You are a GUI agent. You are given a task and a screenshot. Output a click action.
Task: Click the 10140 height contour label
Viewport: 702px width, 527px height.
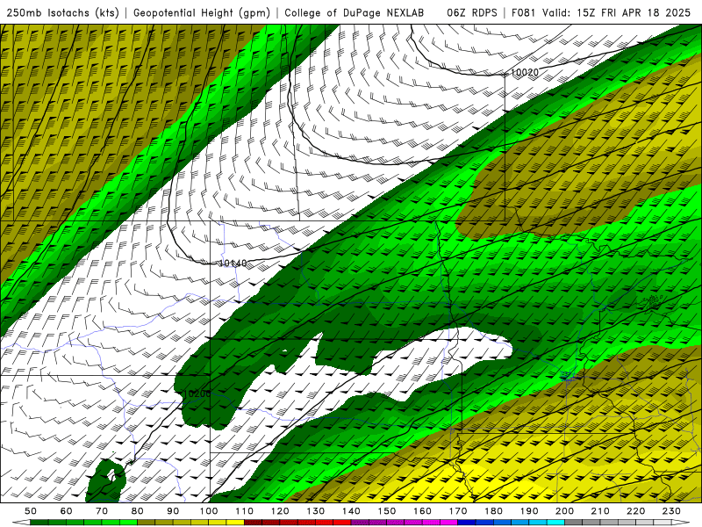tap(233, 263)
